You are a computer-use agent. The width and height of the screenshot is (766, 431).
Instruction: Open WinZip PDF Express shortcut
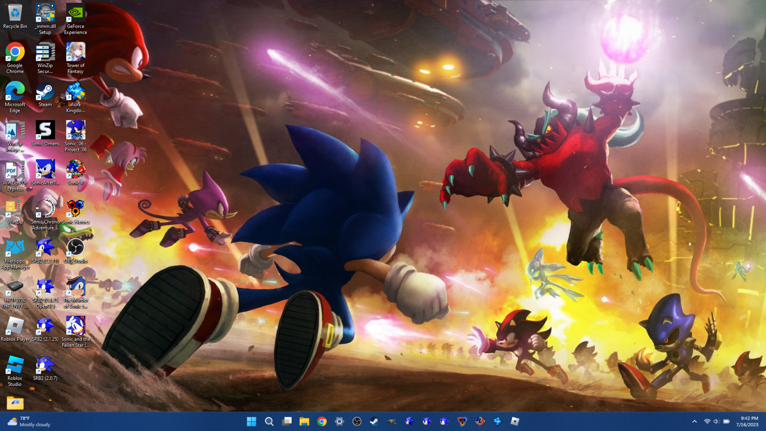[x=15, y=176]
